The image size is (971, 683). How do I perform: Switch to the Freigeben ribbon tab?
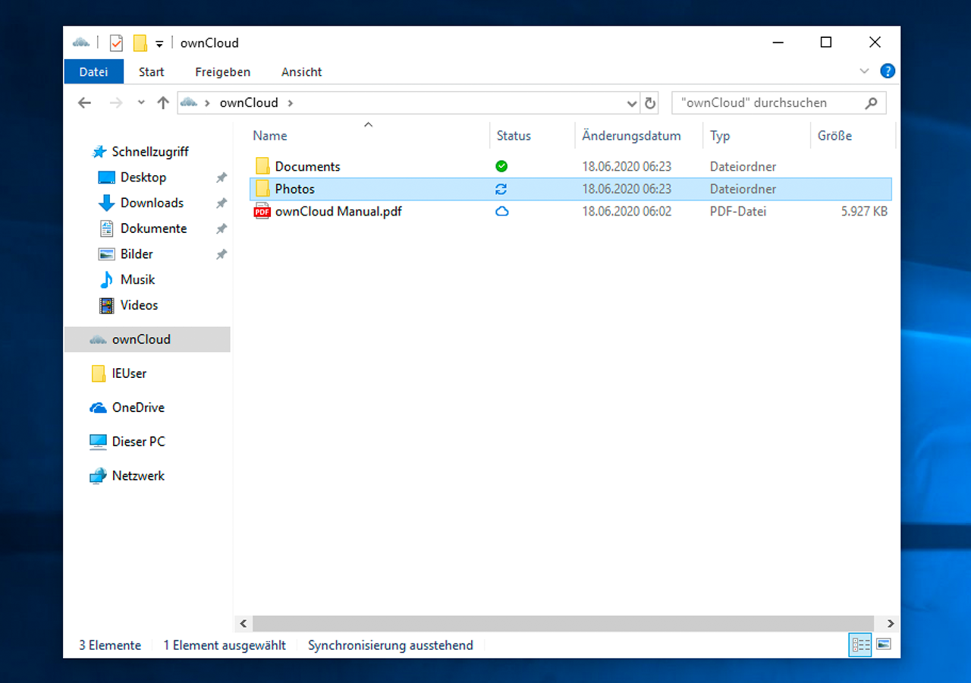223,71
